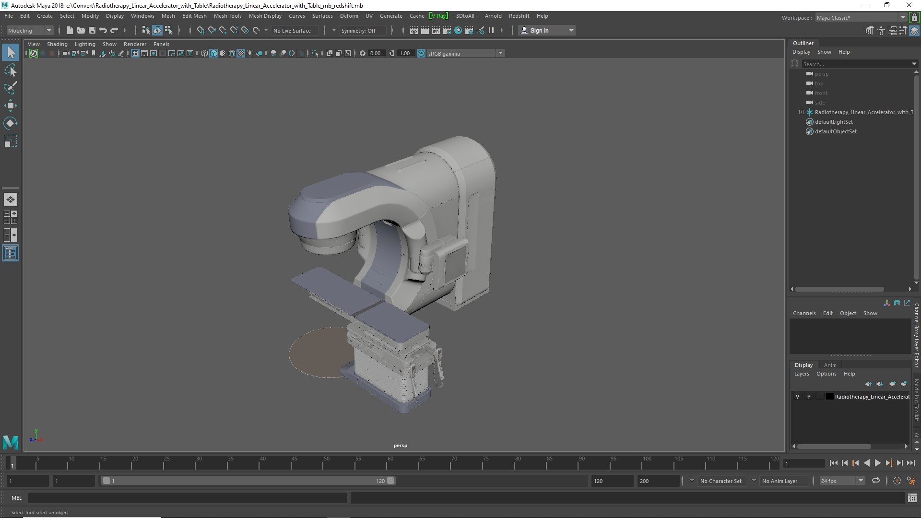Open single perspective pane layout
Image resolution: width=921 pixels, height=518 pixels.
pos(11,199)
